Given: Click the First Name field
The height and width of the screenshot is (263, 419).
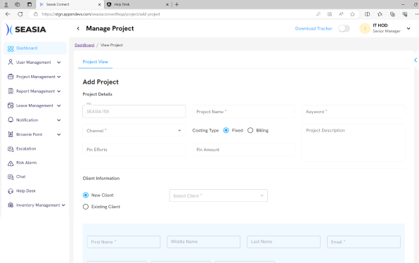Looking at the screenshot, I should point(124,242).
